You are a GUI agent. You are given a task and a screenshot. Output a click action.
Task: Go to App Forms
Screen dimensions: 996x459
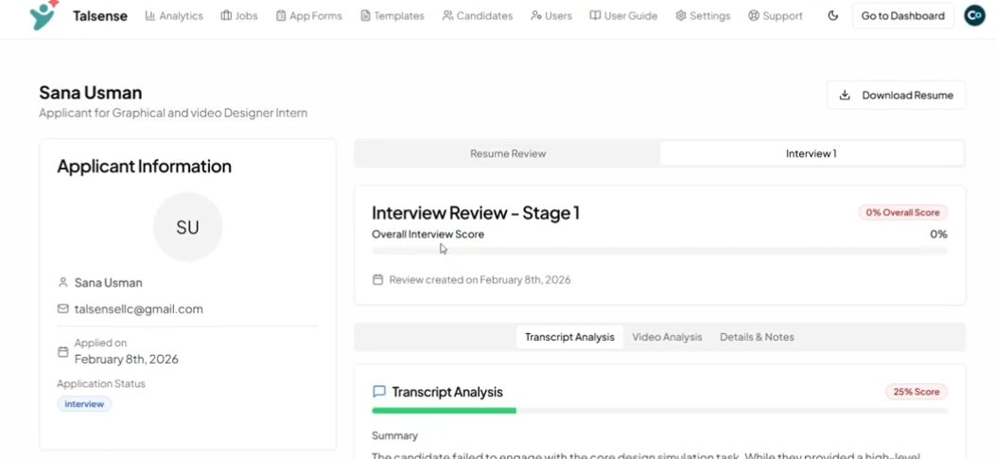(308, 16)
